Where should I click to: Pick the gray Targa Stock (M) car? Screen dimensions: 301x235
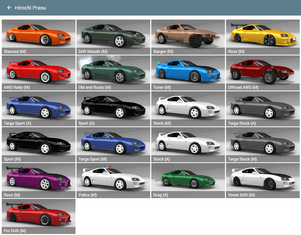(262, 145)
